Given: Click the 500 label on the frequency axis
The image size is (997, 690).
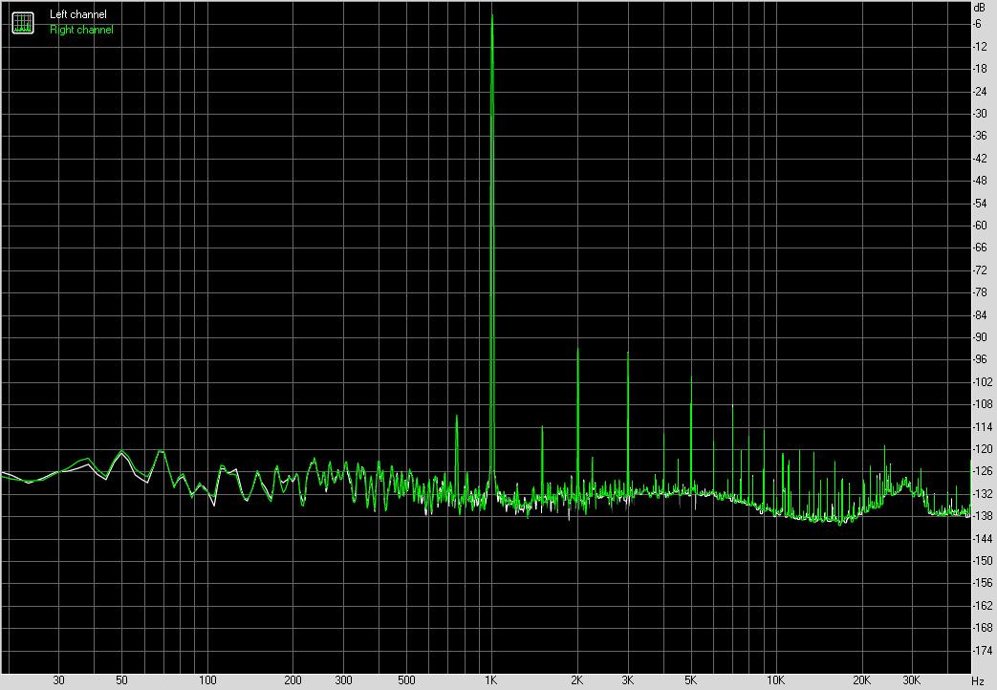Looking at the screenshot, I should (x=405, y=680).
